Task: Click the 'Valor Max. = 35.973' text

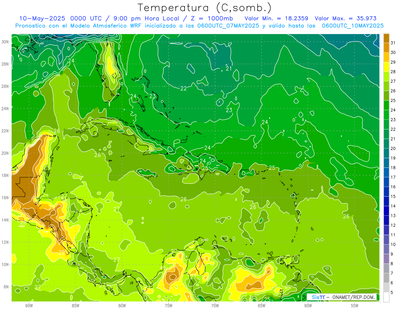Action: pos(346,18)
